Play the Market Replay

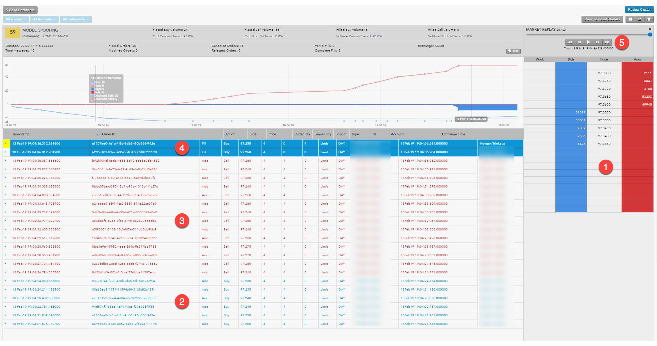[x=588, y=42]
